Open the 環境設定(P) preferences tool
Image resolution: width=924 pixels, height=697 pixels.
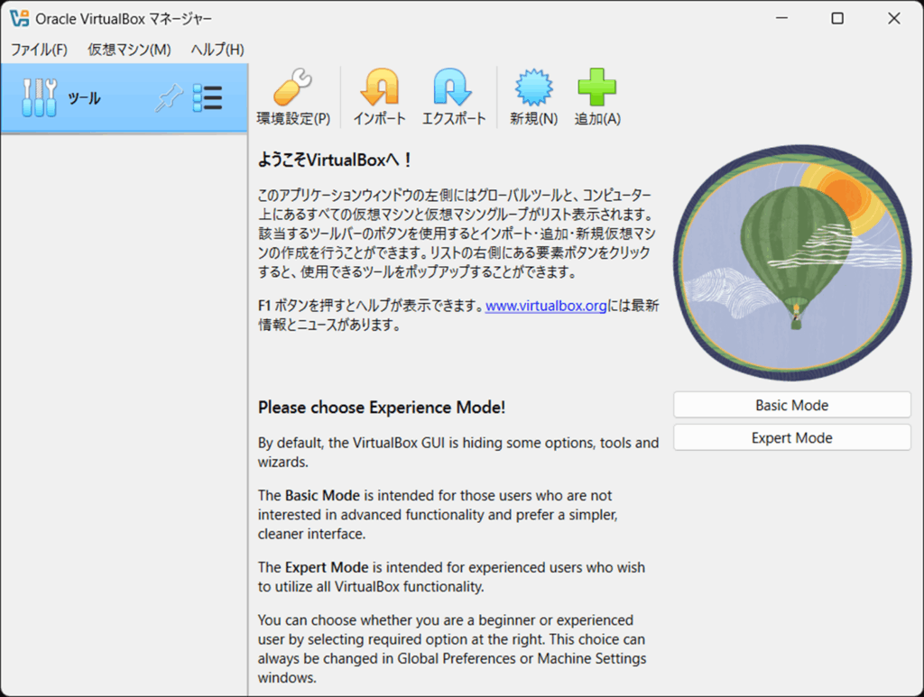293,97
